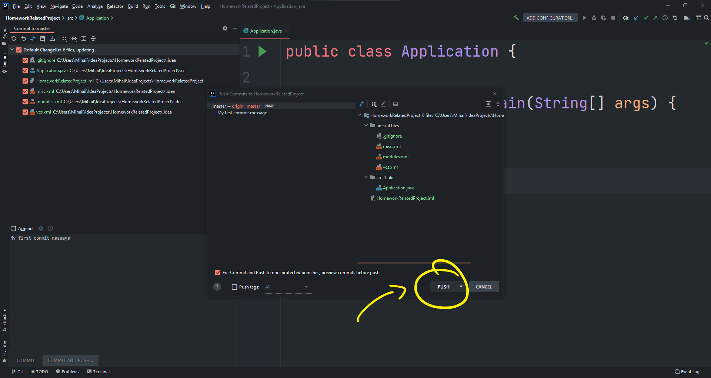
Task: Enable the Push tags checkbox
Action: point(234,287)
